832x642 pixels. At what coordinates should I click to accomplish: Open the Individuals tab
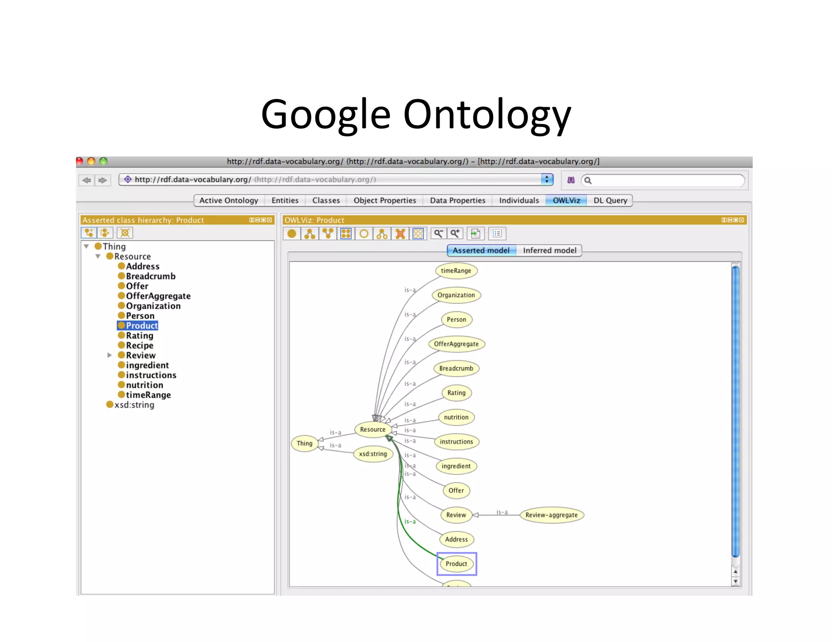tap(519, 200)
